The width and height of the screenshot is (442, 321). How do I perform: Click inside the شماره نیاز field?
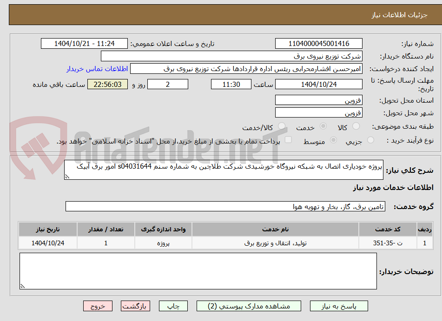point(319,43)
